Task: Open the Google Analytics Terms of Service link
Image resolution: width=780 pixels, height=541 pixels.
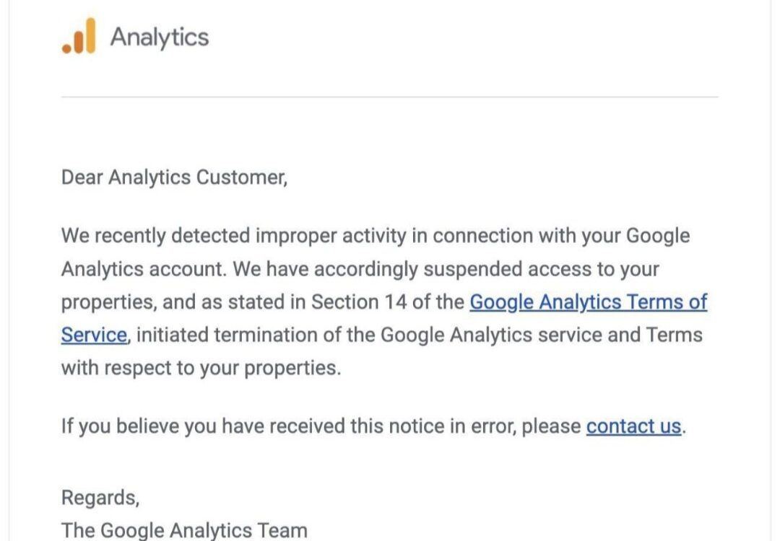Action: pyautogui.click(x=589, y=302)
